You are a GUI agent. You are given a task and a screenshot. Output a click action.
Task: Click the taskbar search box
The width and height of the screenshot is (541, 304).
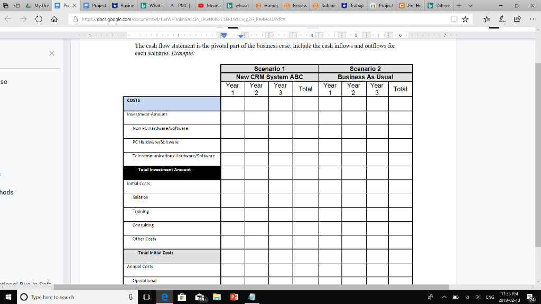click(77, 297)
